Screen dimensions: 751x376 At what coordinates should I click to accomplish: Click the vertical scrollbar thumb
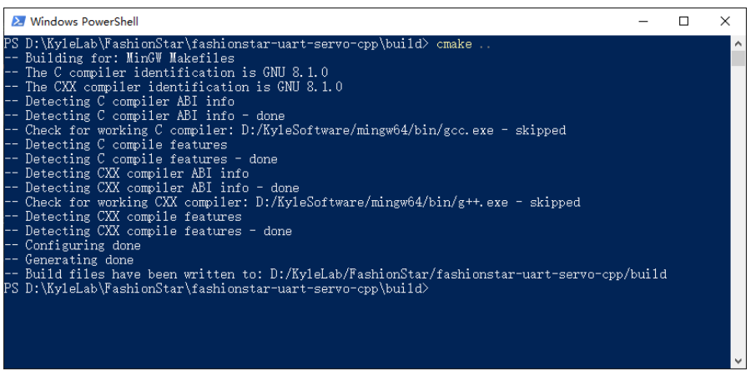click(738, 58)
